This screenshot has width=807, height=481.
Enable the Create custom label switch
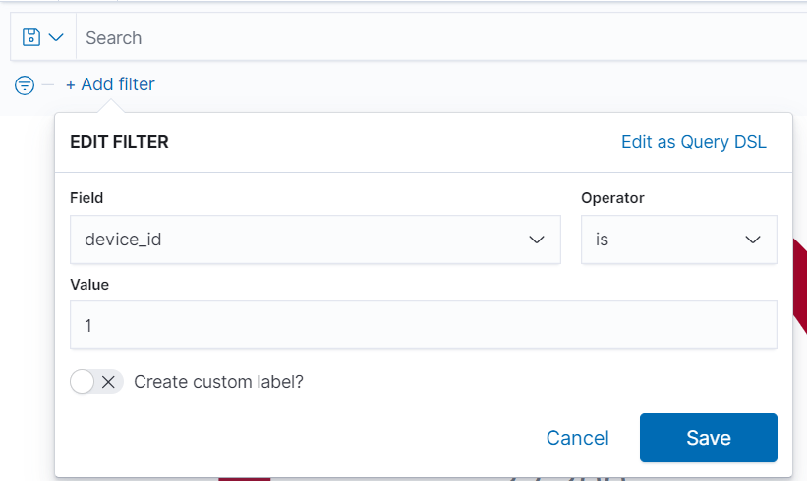(x=96, y=382)
